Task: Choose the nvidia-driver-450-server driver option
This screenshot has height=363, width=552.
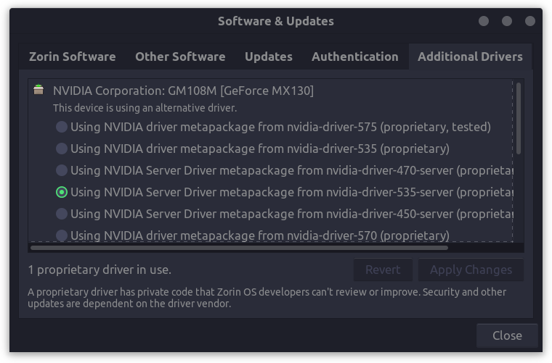Action: coord(62,214)
